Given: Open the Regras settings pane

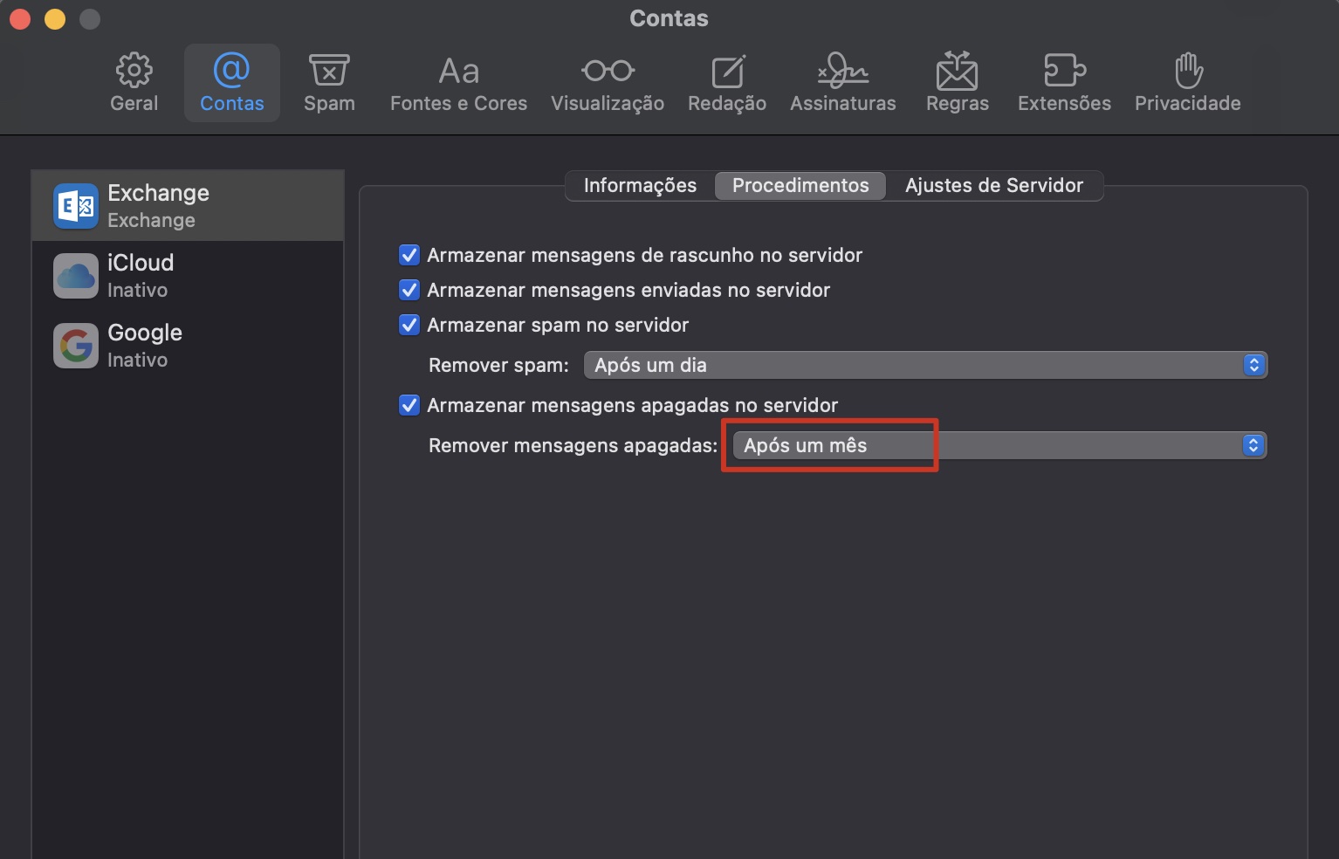Looking at the screenshot, I should (x=957, y=81).
